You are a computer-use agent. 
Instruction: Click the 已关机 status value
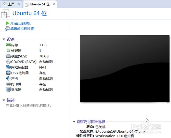(100, 127)
